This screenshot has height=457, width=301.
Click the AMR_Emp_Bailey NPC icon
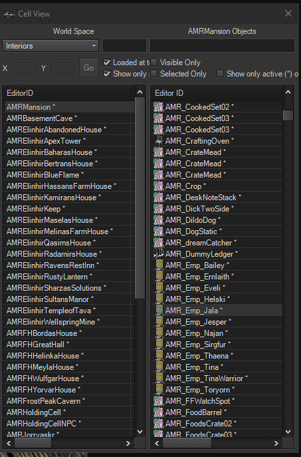pyautogui.click(x=159, y=265)
